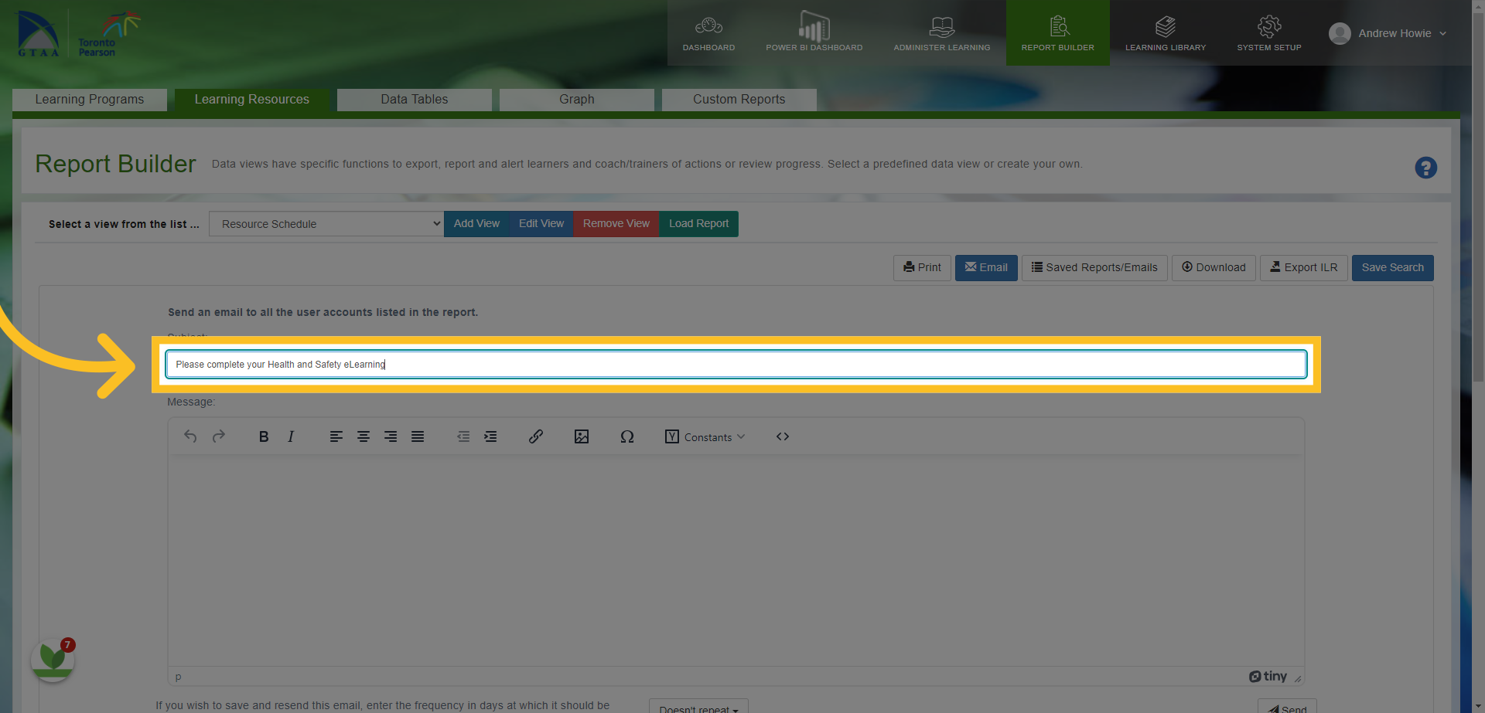Open the source code view icon
The height and width of the screenshot is (713, 1485).
coord(783,436)
